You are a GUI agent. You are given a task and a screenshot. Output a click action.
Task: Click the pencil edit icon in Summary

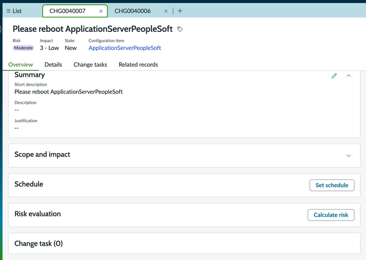click(x=334, y=76)
